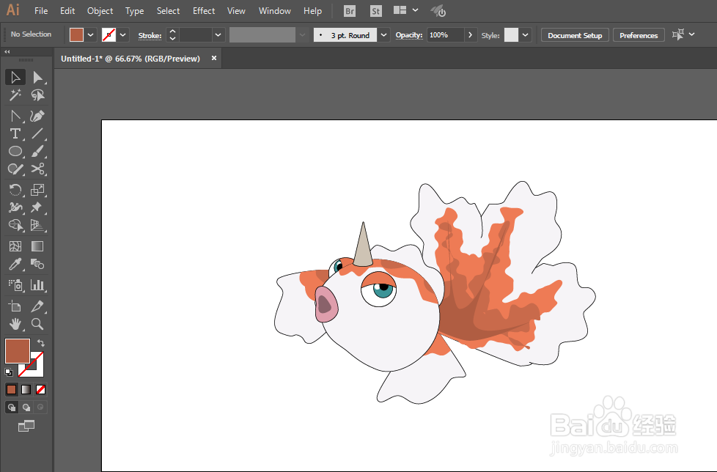Activate the Zoom magnifier tool
The height and width of the screenshot is (472, 717).
tap(37, 324)
